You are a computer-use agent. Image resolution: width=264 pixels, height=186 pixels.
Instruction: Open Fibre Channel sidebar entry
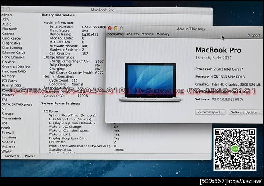pyautogui.click(x=13, y=57)
